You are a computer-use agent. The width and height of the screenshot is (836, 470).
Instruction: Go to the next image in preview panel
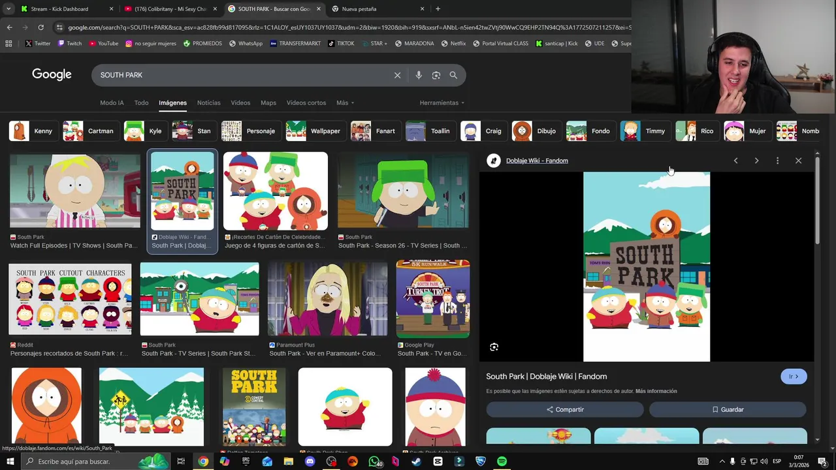tap(756, 161)
